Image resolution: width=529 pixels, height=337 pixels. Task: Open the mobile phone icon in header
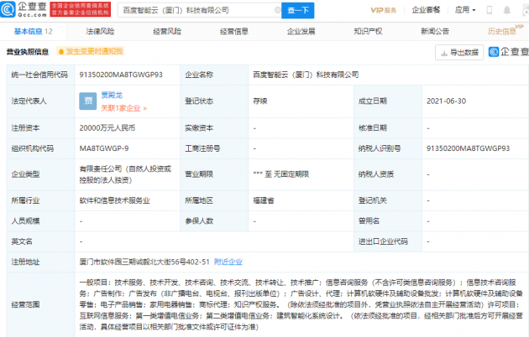(x=490, y=10)
